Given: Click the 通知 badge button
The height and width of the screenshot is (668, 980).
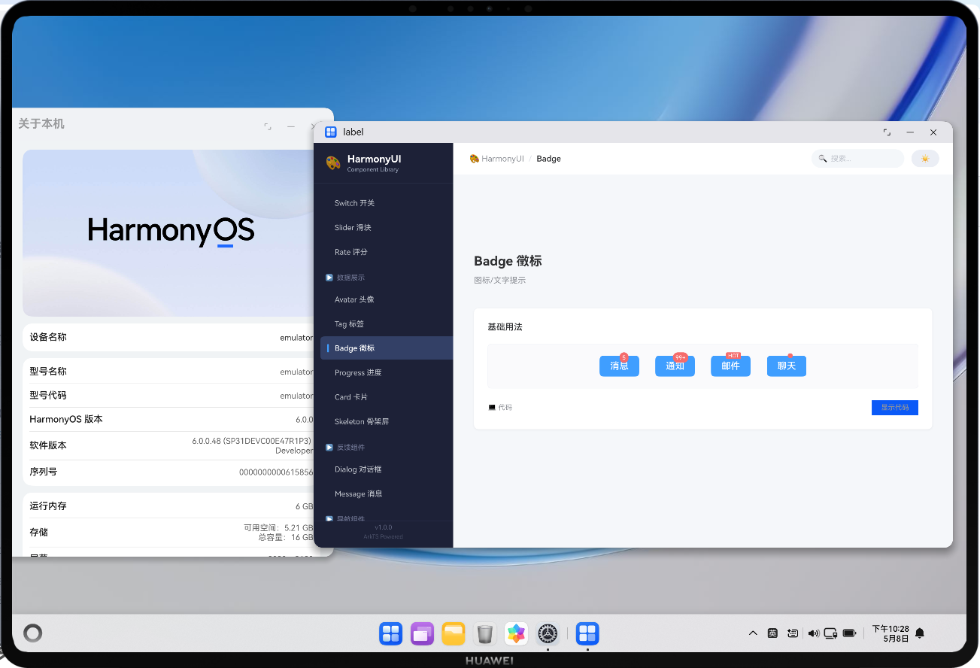Looking at the screenshot, I should pyautogui.click(x=675, y=366).
